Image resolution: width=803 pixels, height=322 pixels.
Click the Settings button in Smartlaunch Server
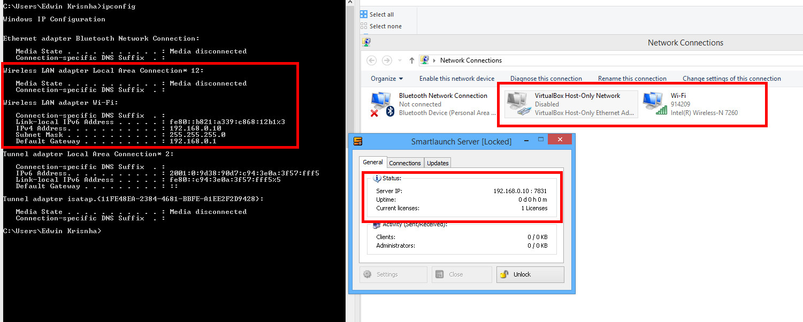point(393,274)
